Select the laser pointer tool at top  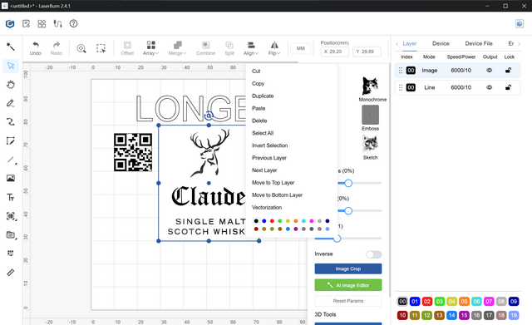pyautogui.click(x=11, y=47)
